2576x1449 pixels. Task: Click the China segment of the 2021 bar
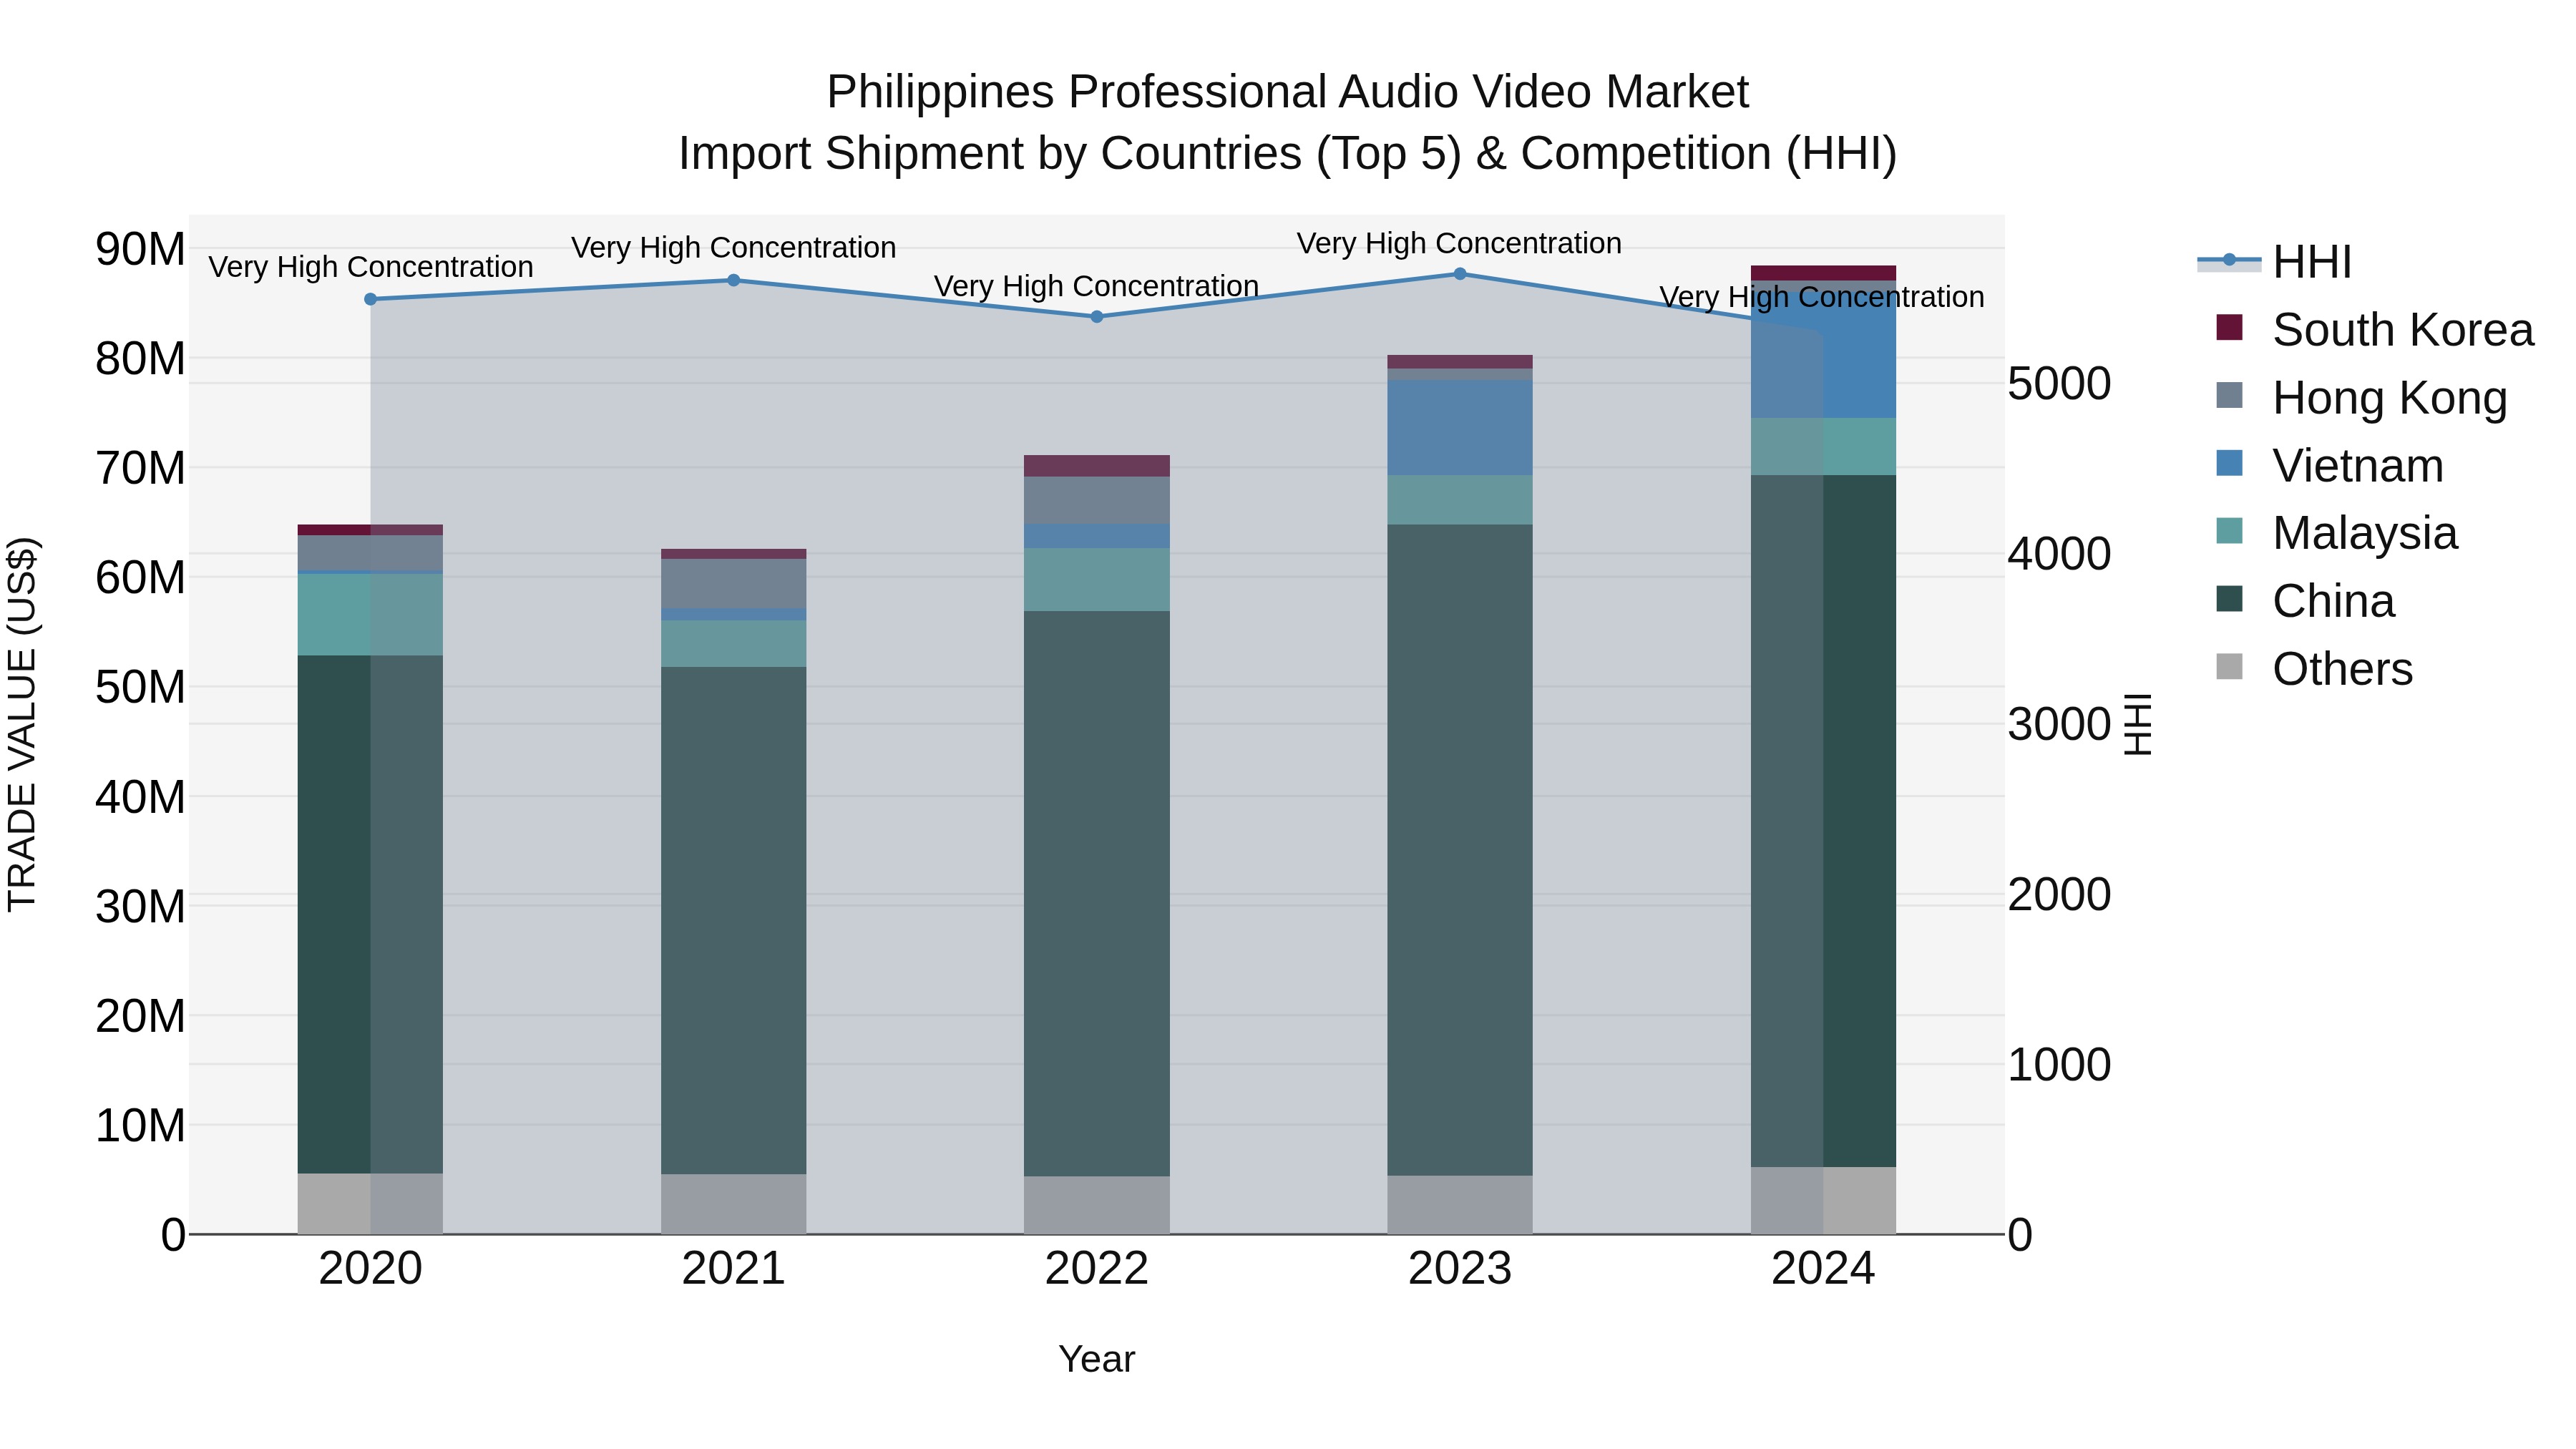pos(733,920)
